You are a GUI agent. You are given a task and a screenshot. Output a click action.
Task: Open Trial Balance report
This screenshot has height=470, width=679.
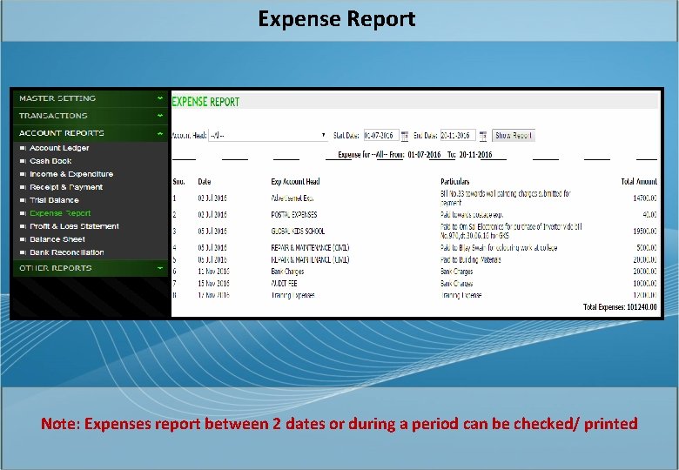[x=54, y=200]
